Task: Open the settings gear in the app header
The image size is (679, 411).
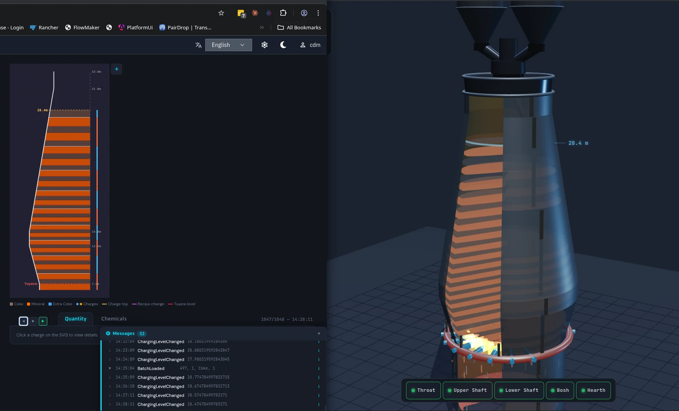Action: pyautogui.click(x=264, y=45)
